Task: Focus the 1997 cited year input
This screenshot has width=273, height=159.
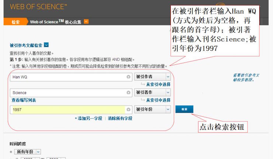Action: click(71, 109)
